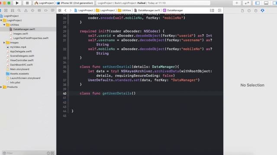
Task: Show the History inspector
Action: 249,10
